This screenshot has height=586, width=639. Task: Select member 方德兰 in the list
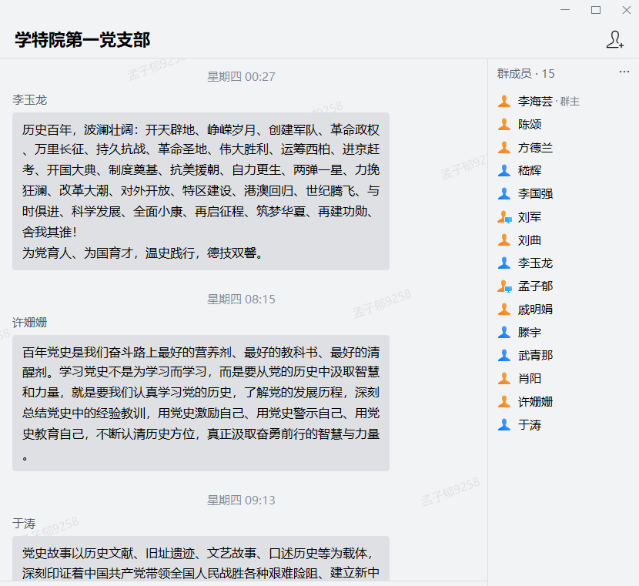pyautogui.click(x=535, y=147)
